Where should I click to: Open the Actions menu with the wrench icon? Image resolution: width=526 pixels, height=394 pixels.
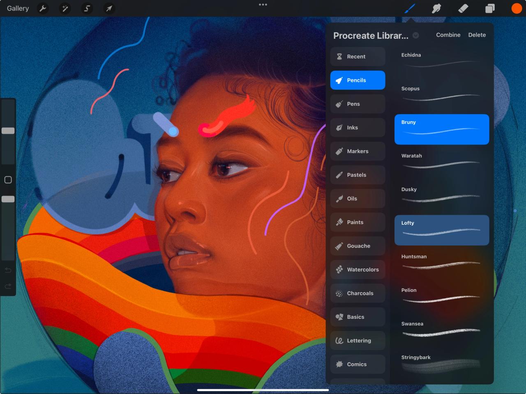pyautogui.click(x=43, y=8)
